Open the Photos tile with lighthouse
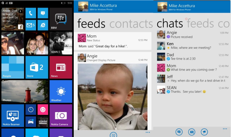 click(25, 91)
